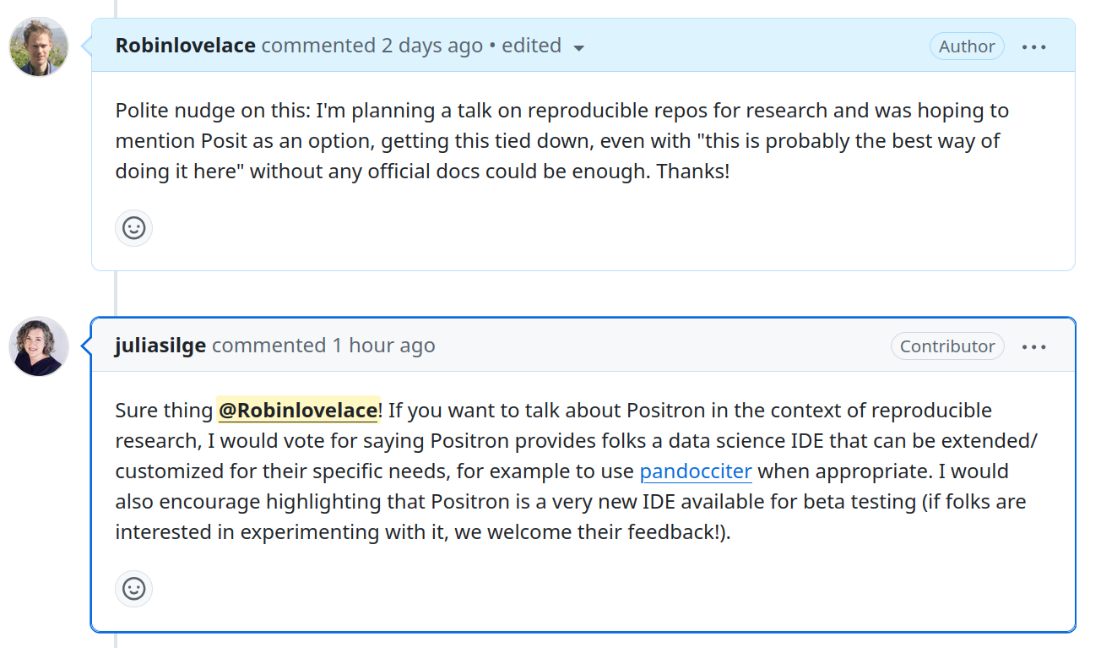Open the kebab menu on Robinlovelace's comment

click(1033, 46)
